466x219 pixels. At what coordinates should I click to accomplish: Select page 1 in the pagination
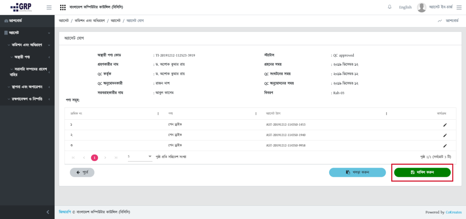click(x=94, y=158)
